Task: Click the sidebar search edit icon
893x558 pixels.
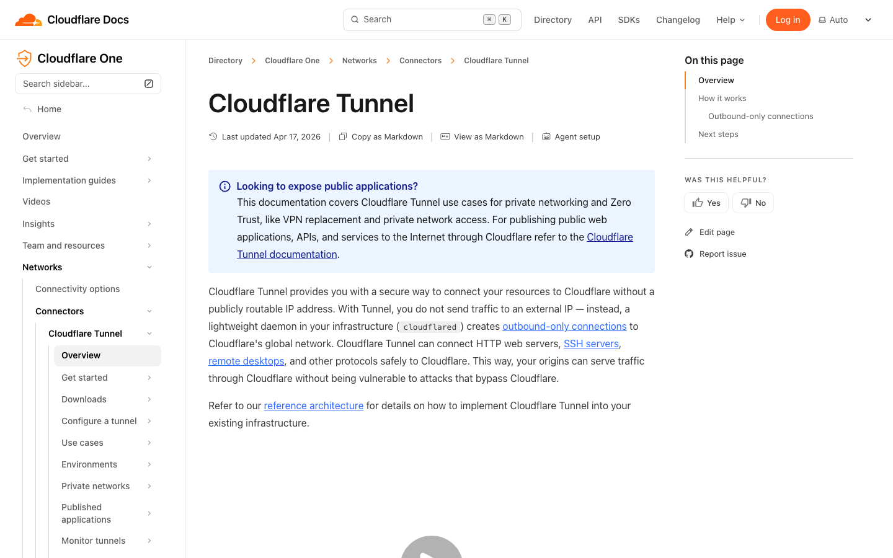Action: (x=149, y=84)
